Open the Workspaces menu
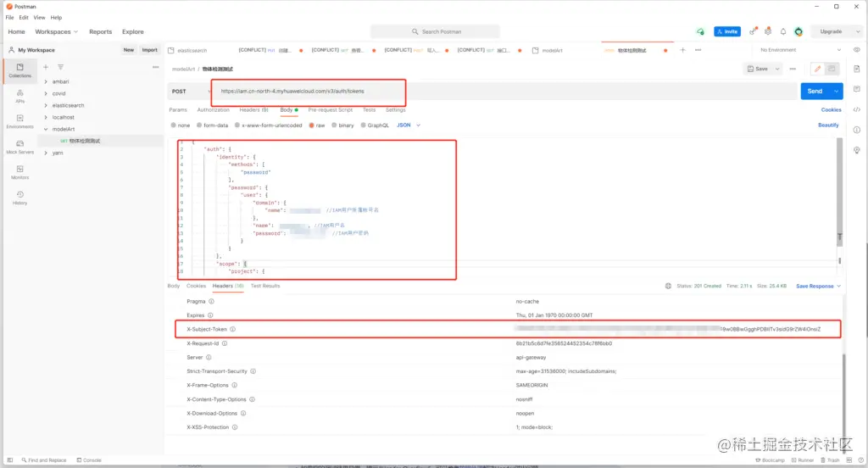Viewport: 868px width, 468px height. (x=57, y=31)
